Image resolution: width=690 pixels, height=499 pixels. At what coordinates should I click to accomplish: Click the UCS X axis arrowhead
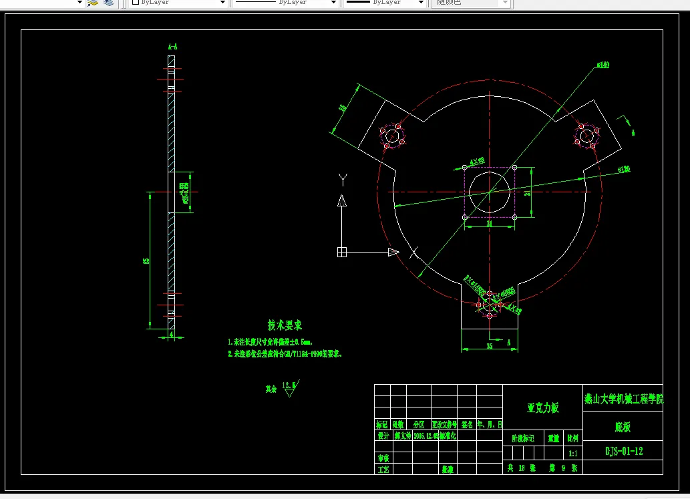pos(393,252)
